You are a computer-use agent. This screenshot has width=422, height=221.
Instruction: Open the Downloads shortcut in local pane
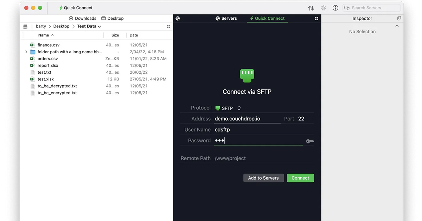tap(82, 18)
